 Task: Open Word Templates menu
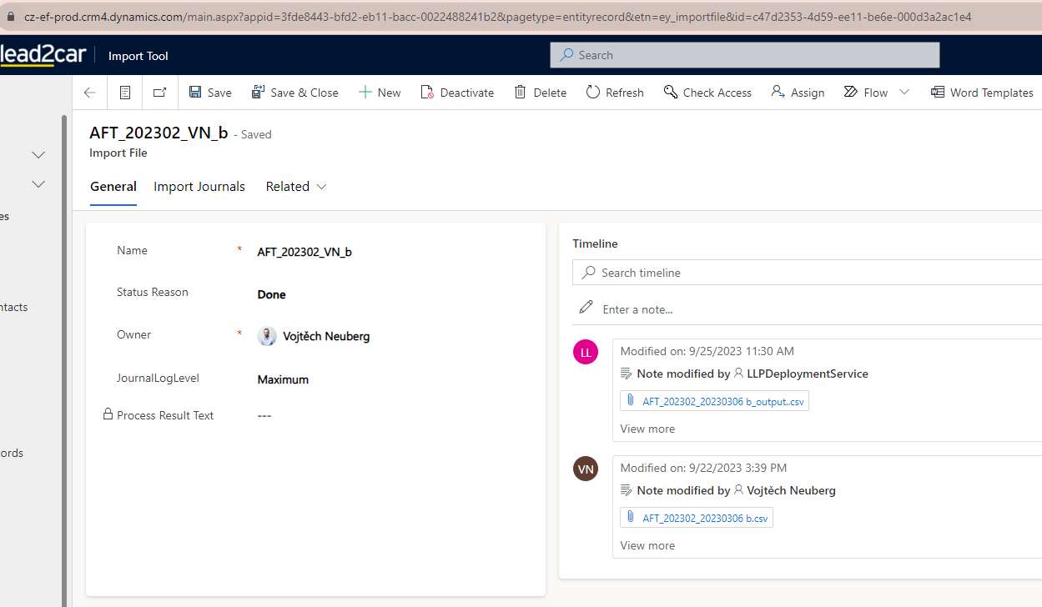pyautogui.click(x=982, y=93)
